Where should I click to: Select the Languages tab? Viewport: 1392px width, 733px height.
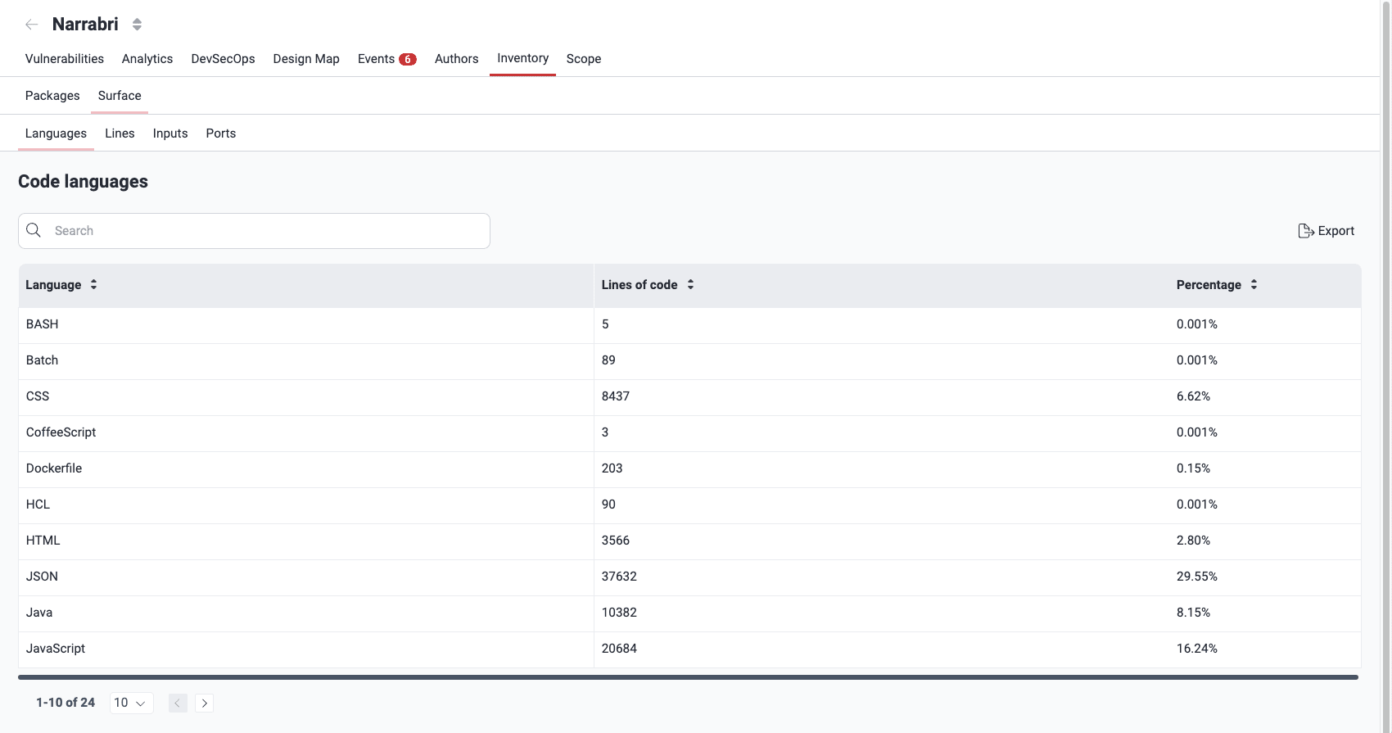coord(56,133)
